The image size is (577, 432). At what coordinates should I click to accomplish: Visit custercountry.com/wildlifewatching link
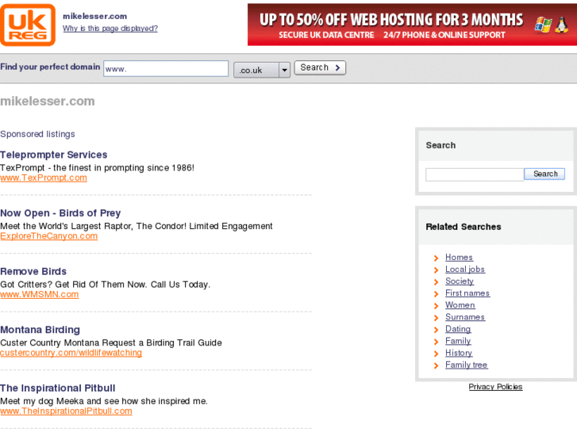click(x=71, y=353)
